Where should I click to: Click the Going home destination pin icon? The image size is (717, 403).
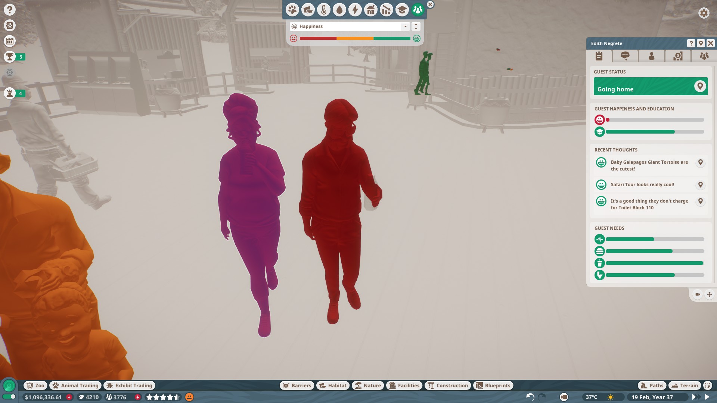tap(700, 86)
